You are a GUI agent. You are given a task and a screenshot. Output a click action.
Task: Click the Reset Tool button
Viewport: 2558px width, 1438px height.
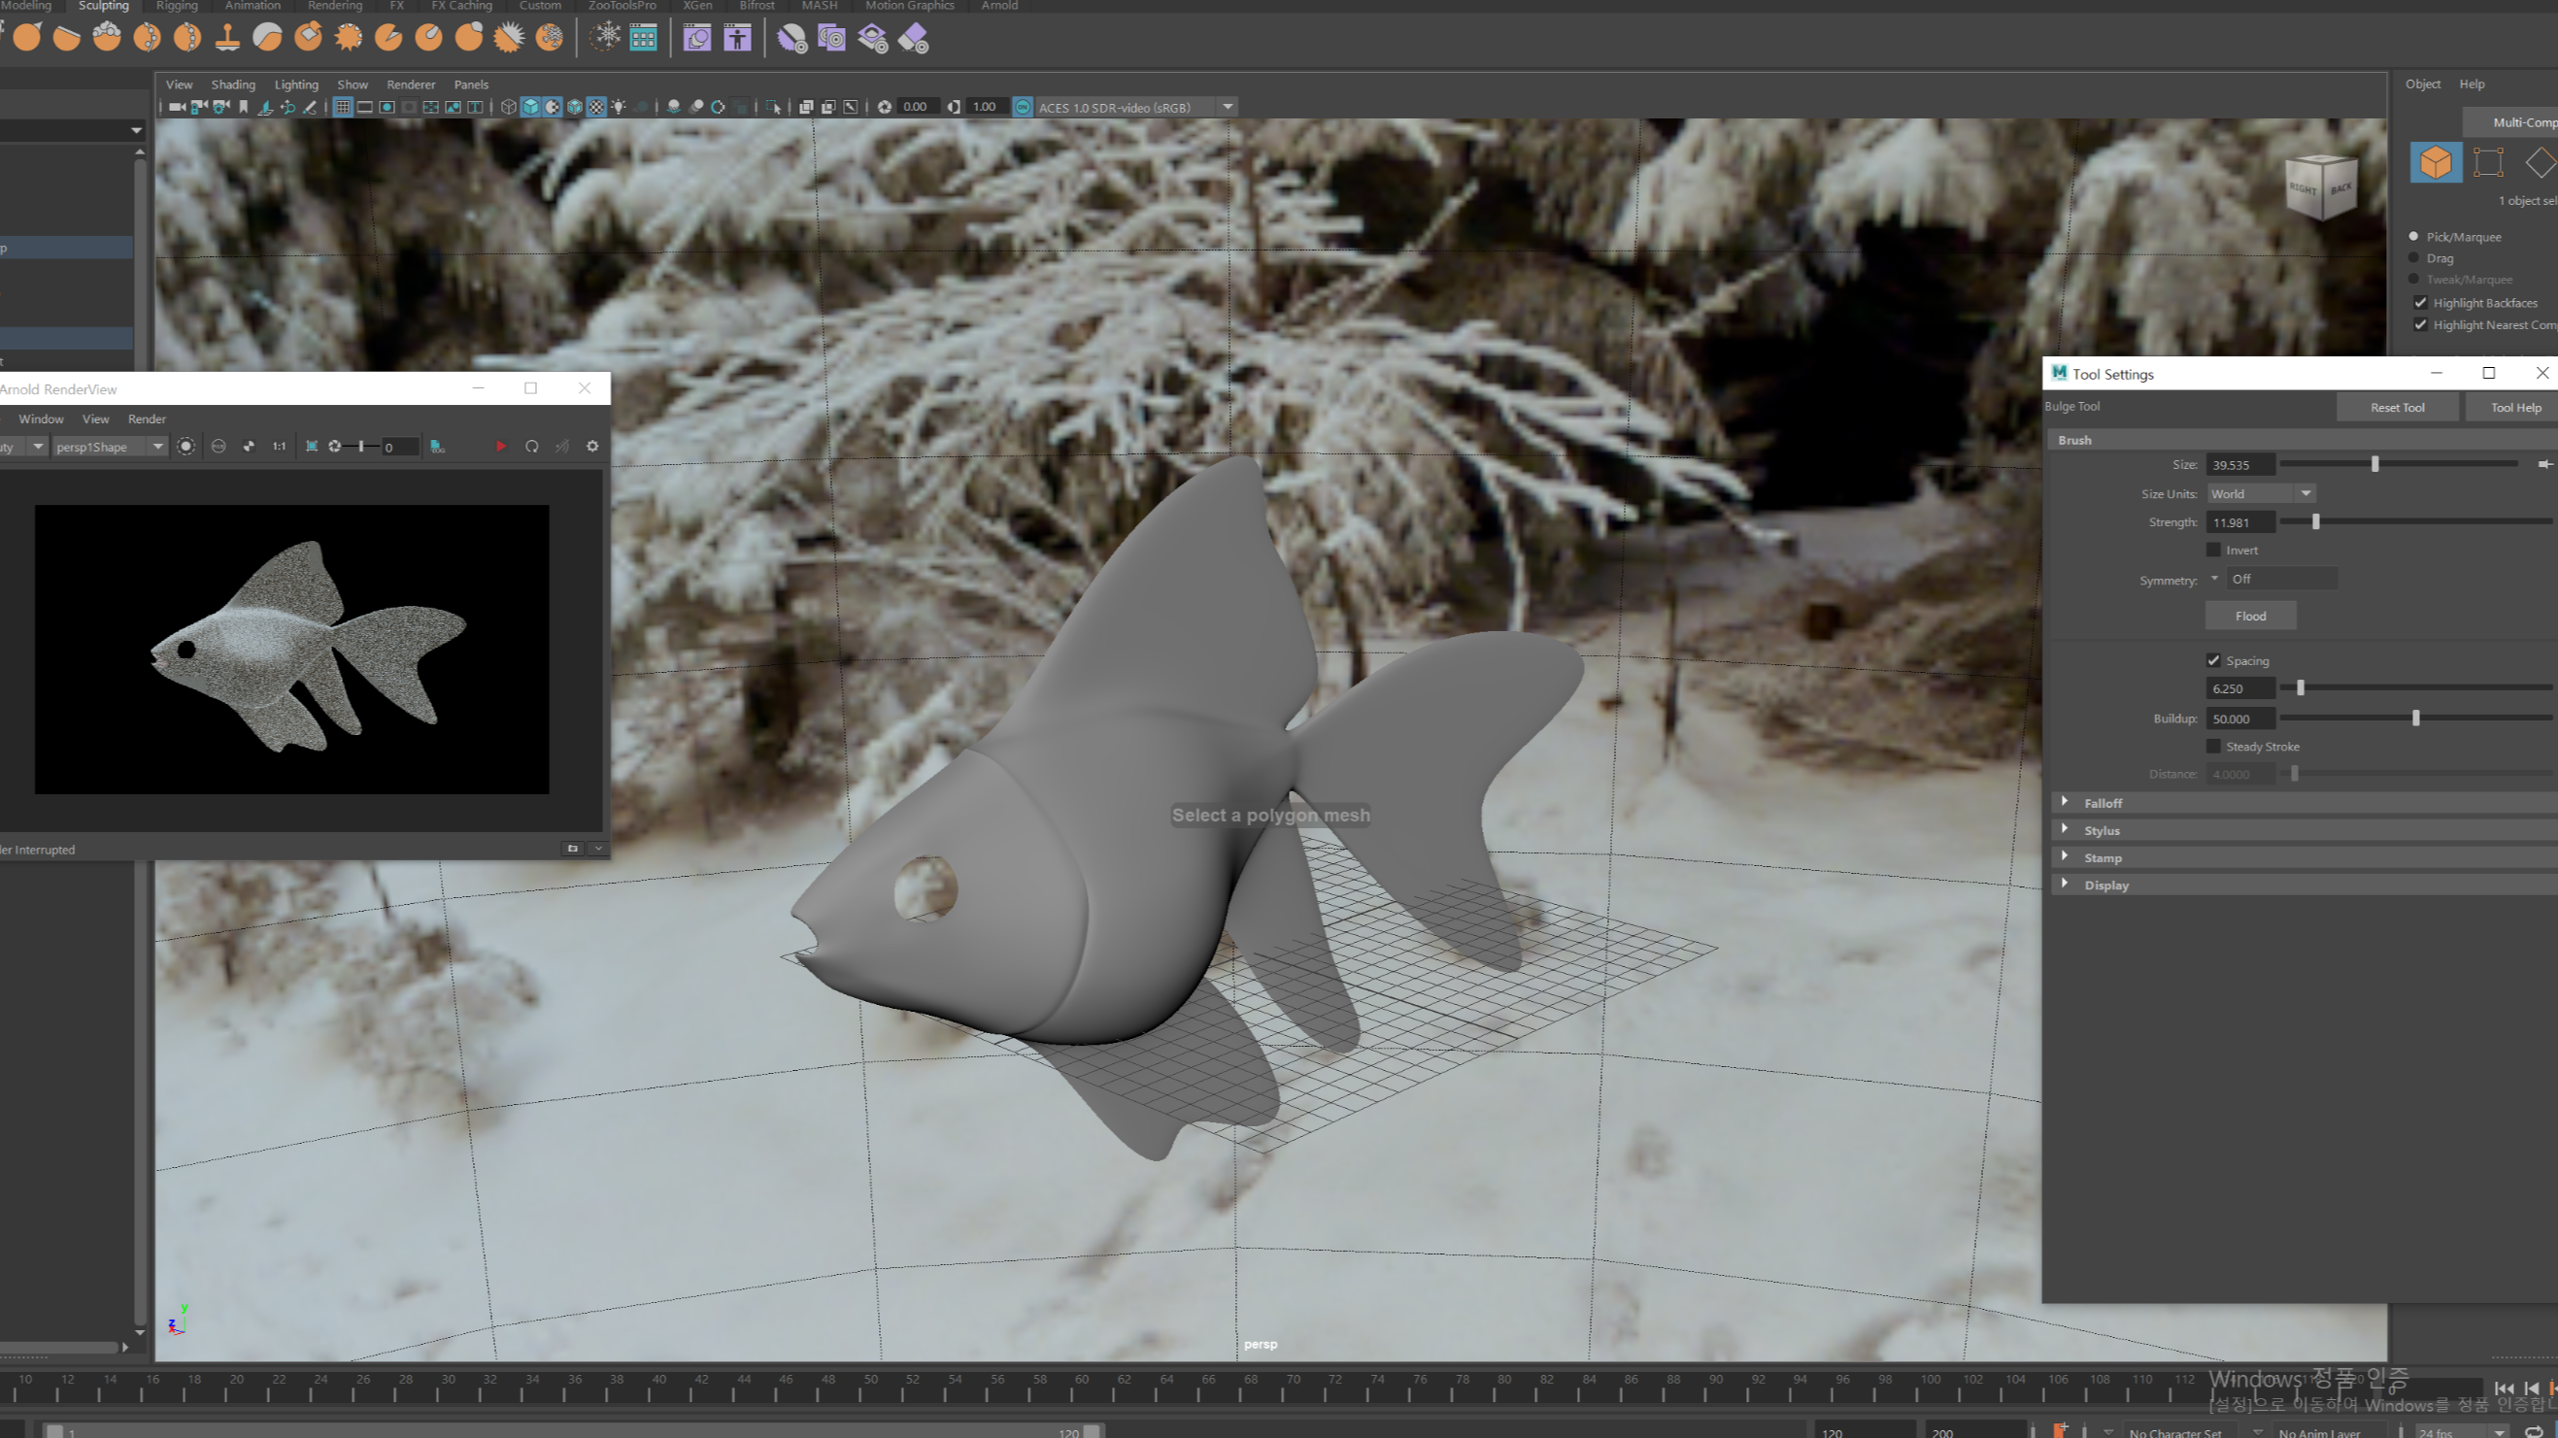coord(2397,407)
